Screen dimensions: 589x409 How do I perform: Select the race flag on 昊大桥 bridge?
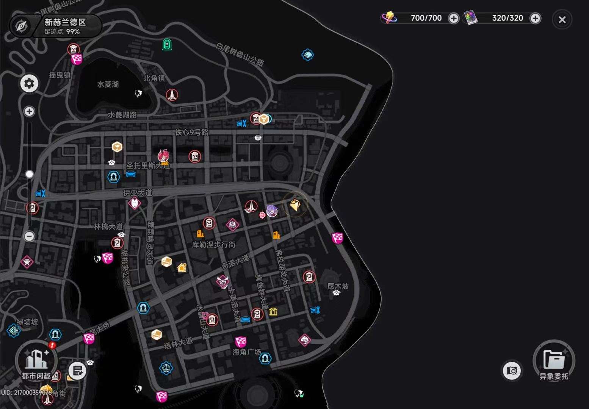[89, 338]
